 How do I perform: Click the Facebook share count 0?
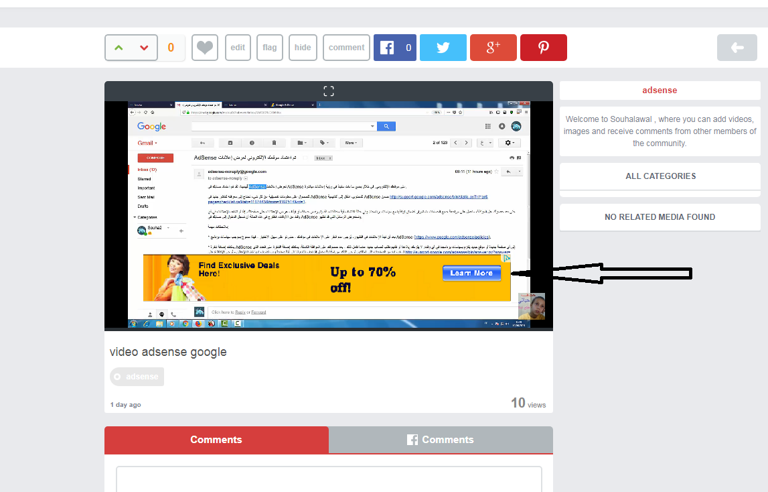point(408,48)
